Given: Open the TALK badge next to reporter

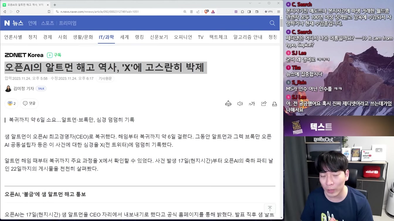Looking at the screenshot, I should point(41,89).
